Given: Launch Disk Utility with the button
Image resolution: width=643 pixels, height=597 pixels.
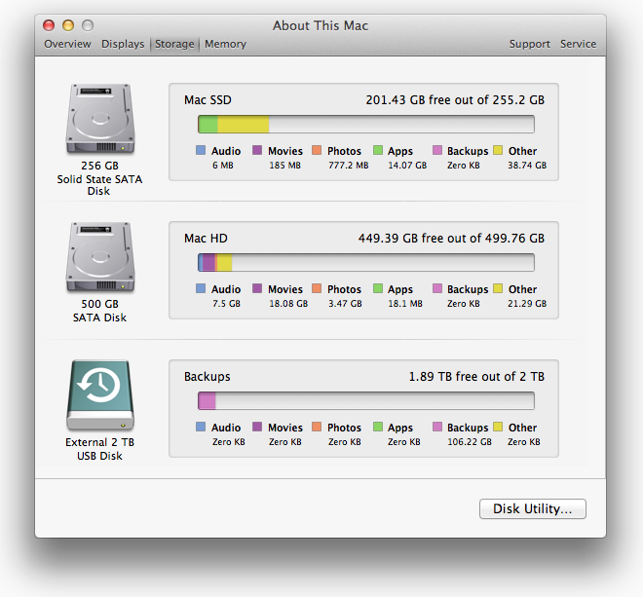Looking at the screenshot, I should [532, 508].
